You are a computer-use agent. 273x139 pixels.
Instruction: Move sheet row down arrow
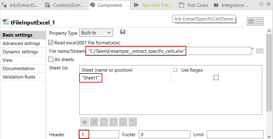point(113,122)
